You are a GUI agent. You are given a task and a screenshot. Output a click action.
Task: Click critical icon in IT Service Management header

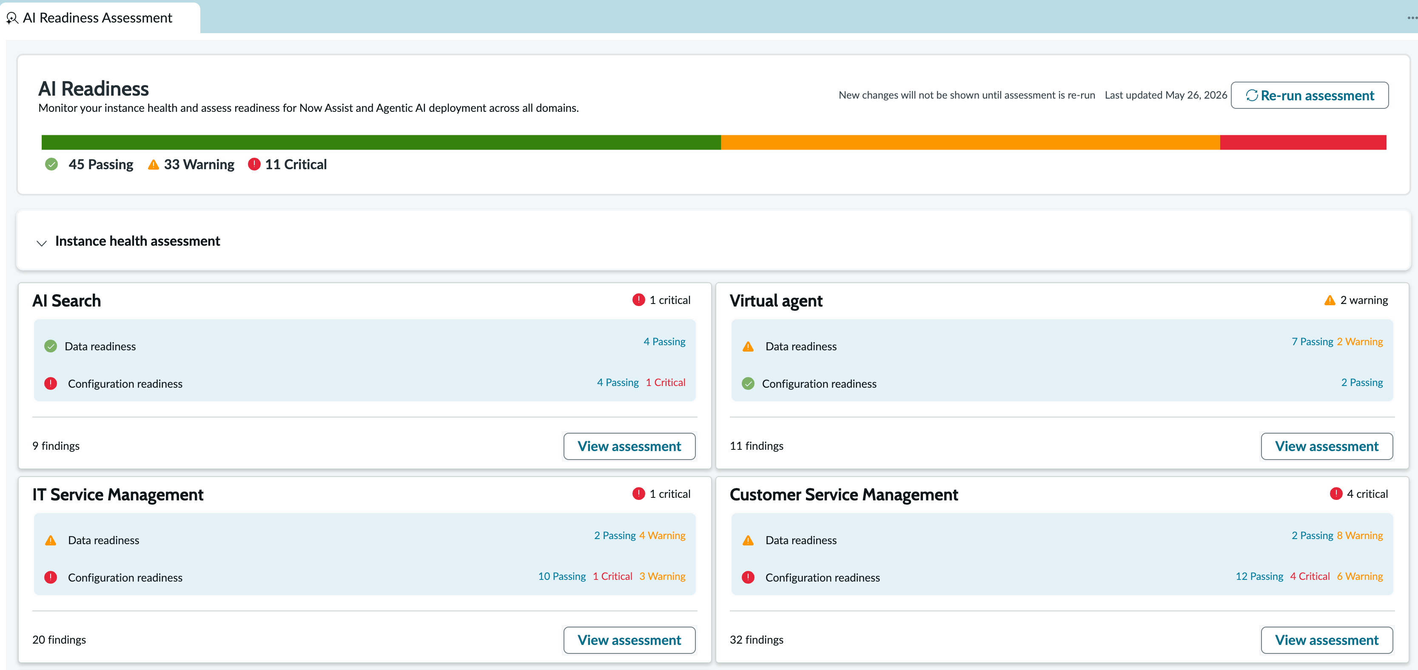(x=638, y=494)
